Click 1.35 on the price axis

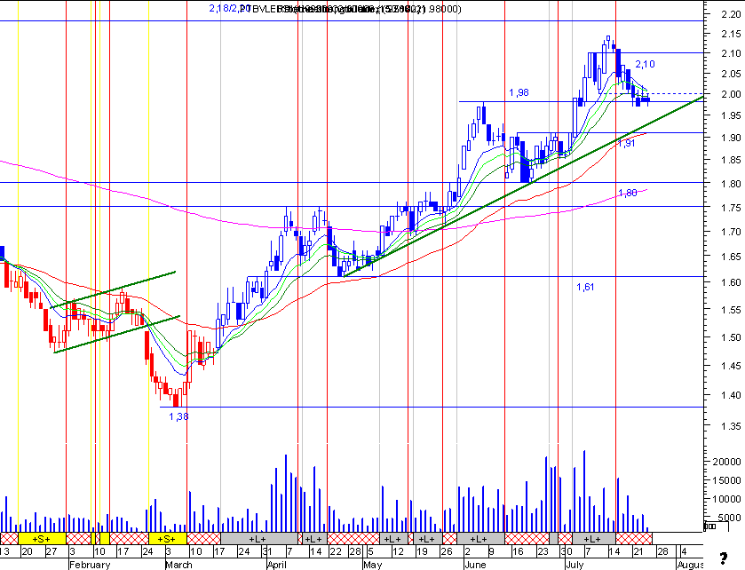(x=731, y=426)
